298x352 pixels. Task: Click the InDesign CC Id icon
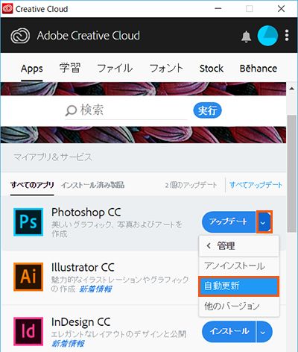pos(28,331)
